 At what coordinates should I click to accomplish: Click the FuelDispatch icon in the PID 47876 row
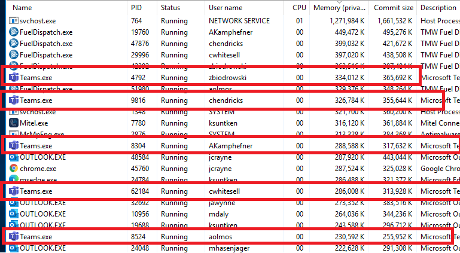coord(14,44)
